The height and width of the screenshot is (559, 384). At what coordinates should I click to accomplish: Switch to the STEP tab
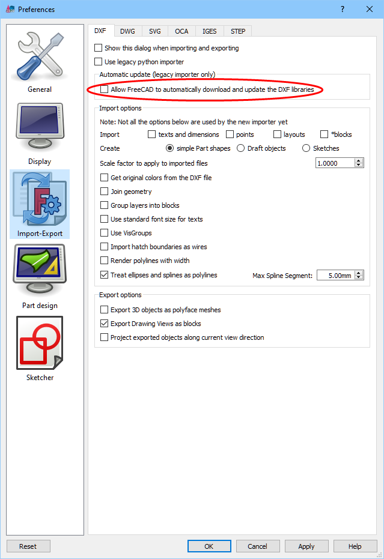coord(238,31)
